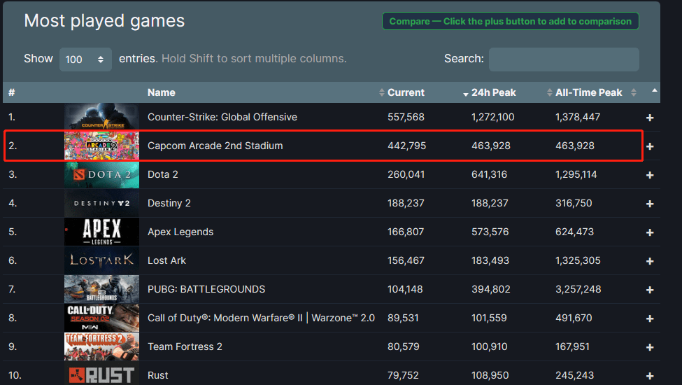Click plus for PUBG: BATTLEGROUNDS
This screenshot has width=682, height=385.
click(650, 290)
